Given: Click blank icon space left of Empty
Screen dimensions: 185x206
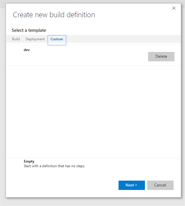Looking at the screenshot, I should click(x=15, y=164).
